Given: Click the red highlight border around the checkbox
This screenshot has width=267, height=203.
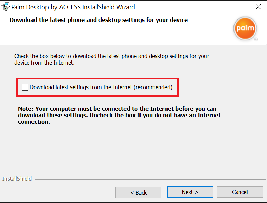Looking at the screenshot, I should pos(97,79).
